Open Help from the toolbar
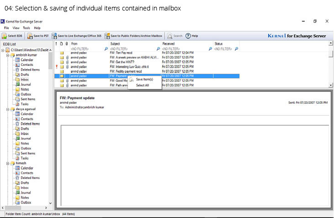The width and height of the screenshot is (334, 218). (x=192, y=36)
